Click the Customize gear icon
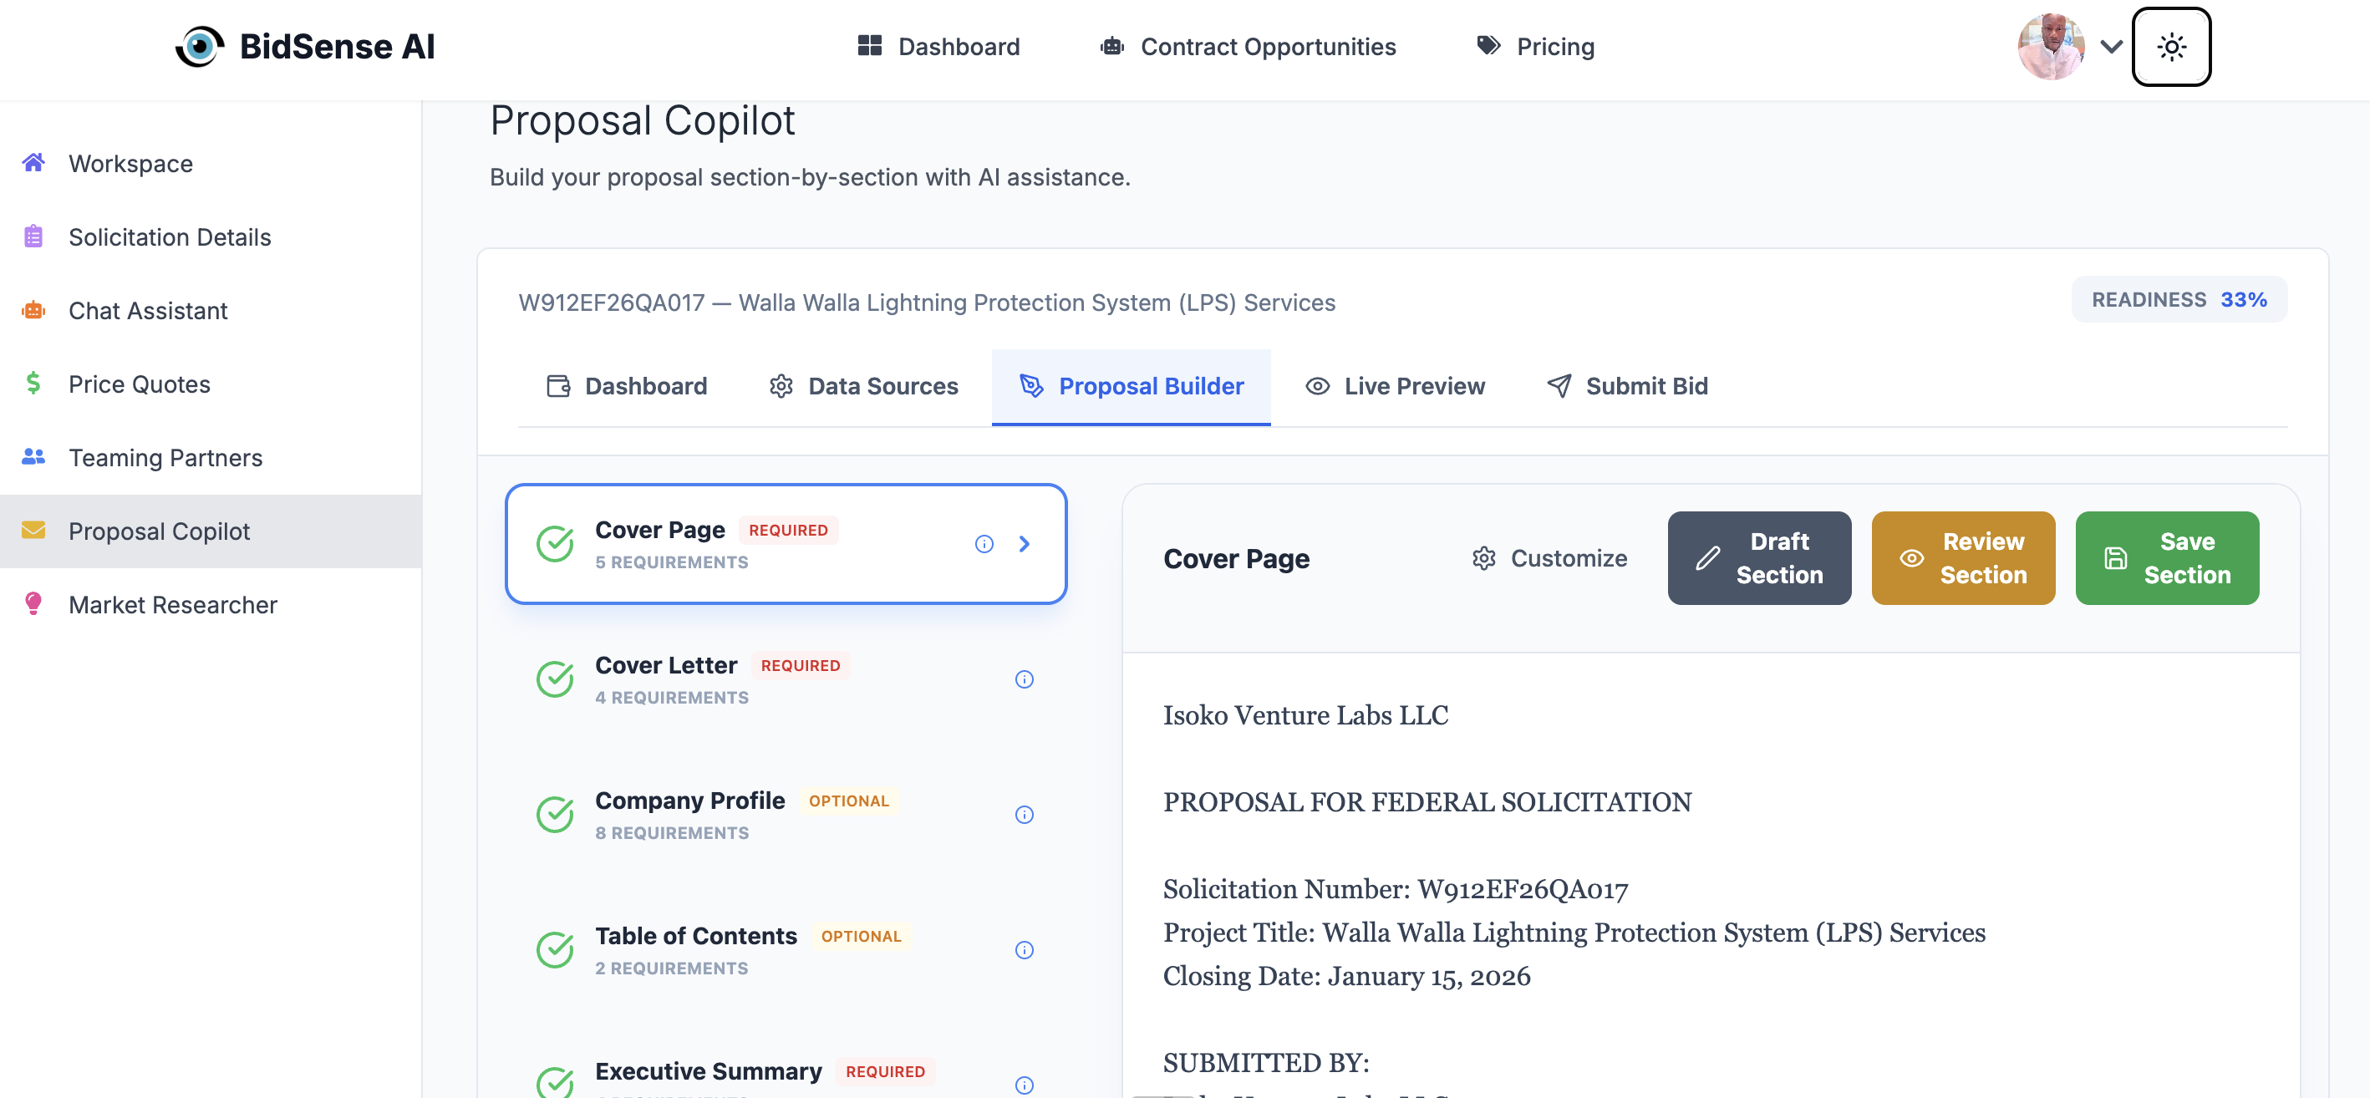The width and height of the screenshot is (2370, 1098). click(1483, 557)
